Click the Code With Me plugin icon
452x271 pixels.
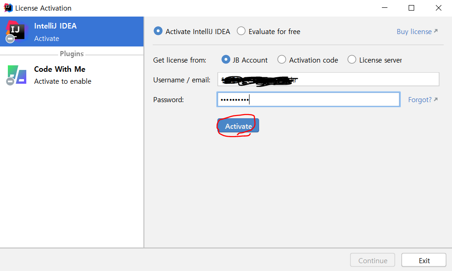click(x=17, y=75)
